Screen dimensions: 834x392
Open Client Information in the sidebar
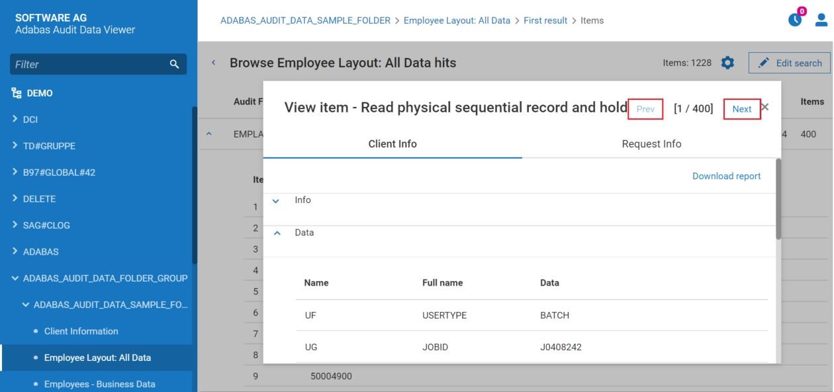coord(81,331)
